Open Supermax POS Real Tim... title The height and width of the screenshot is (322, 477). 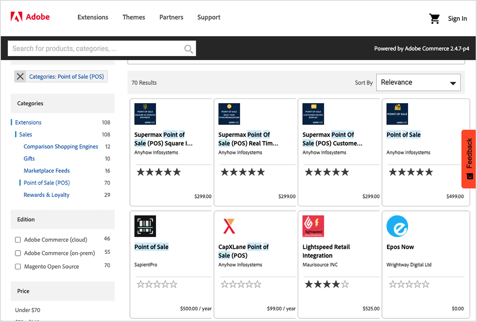(x=248, y=139)
